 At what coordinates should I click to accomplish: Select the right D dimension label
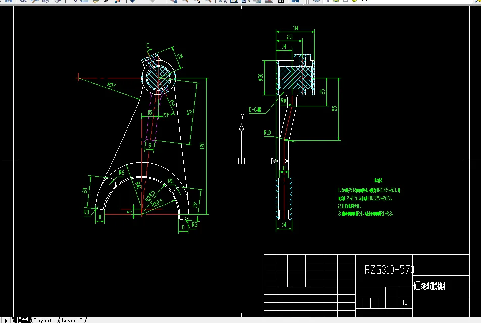183,227
